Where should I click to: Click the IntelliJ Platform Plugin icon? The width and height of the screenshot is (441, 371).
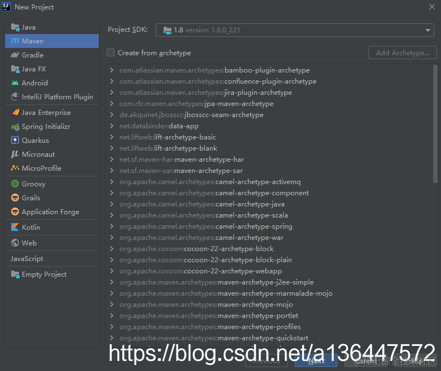click(15, 97)
